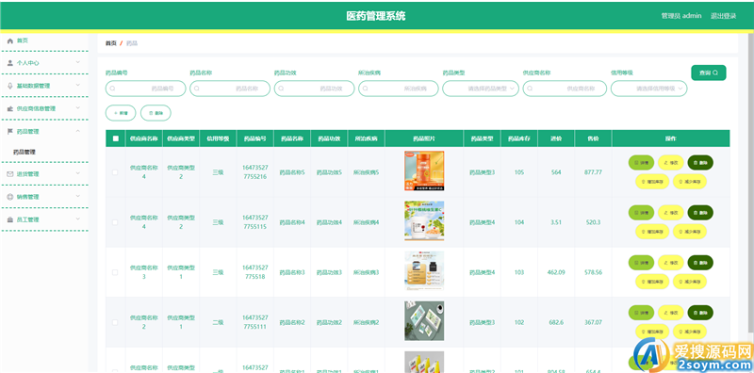Click the briefcase icon for 员工管理
754x373 pixels.
[9, 219]
